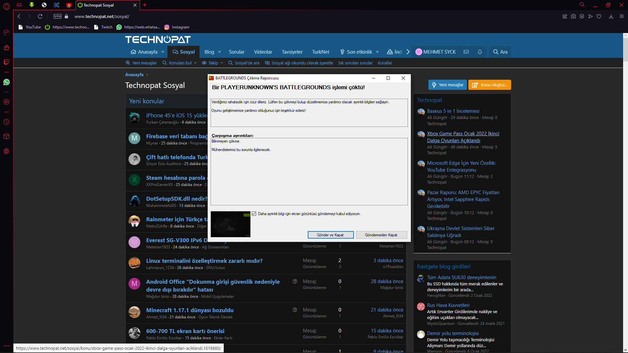Open the inbox envelope icon
This screenshot has height=353, width=628.
[x=466, y=52]
